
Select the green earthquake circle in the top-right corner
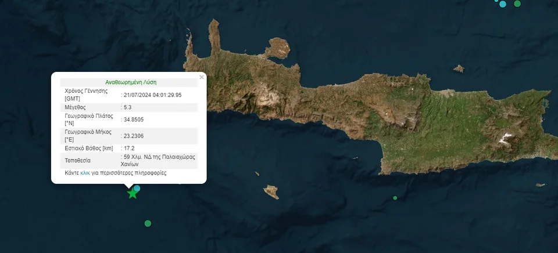tap(517, 3)
